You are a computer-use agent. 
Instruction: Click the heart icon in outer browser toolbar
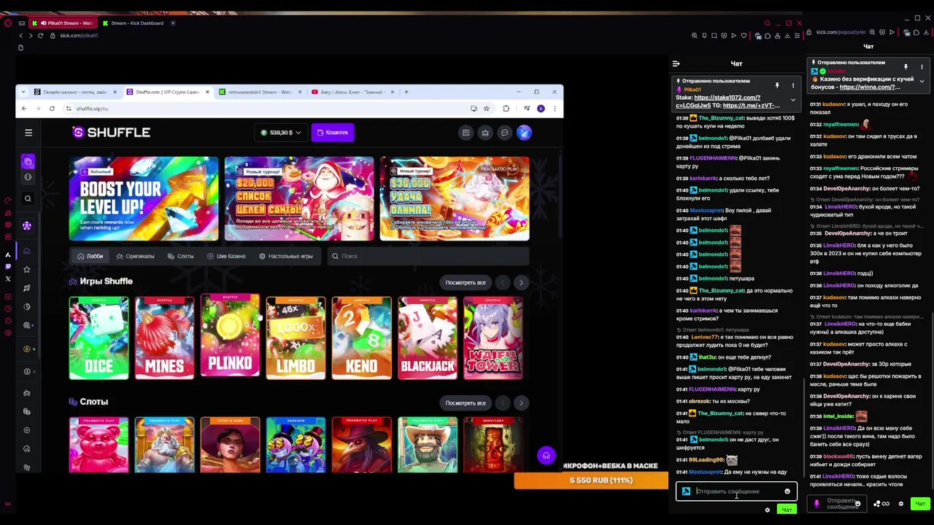(744, 35)
